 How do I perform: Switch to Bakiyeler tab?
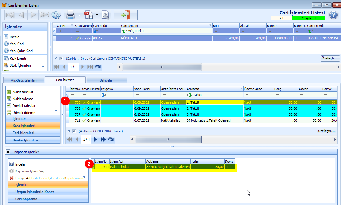point(106,80)
